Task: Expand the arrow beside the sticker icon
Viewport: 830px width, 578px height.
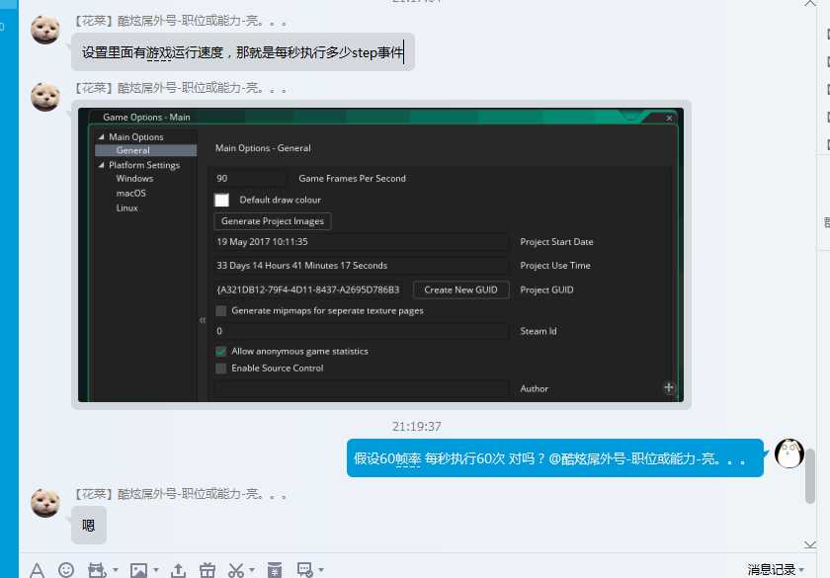Action: pyautogui.click(x=116, y=570)
